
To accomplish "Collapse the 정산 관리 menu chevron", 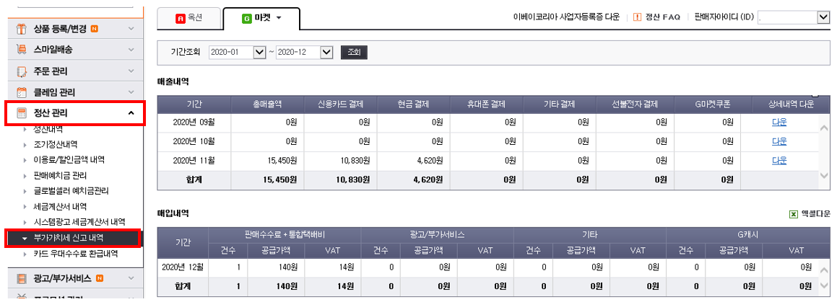I will [x=131, y=113].
